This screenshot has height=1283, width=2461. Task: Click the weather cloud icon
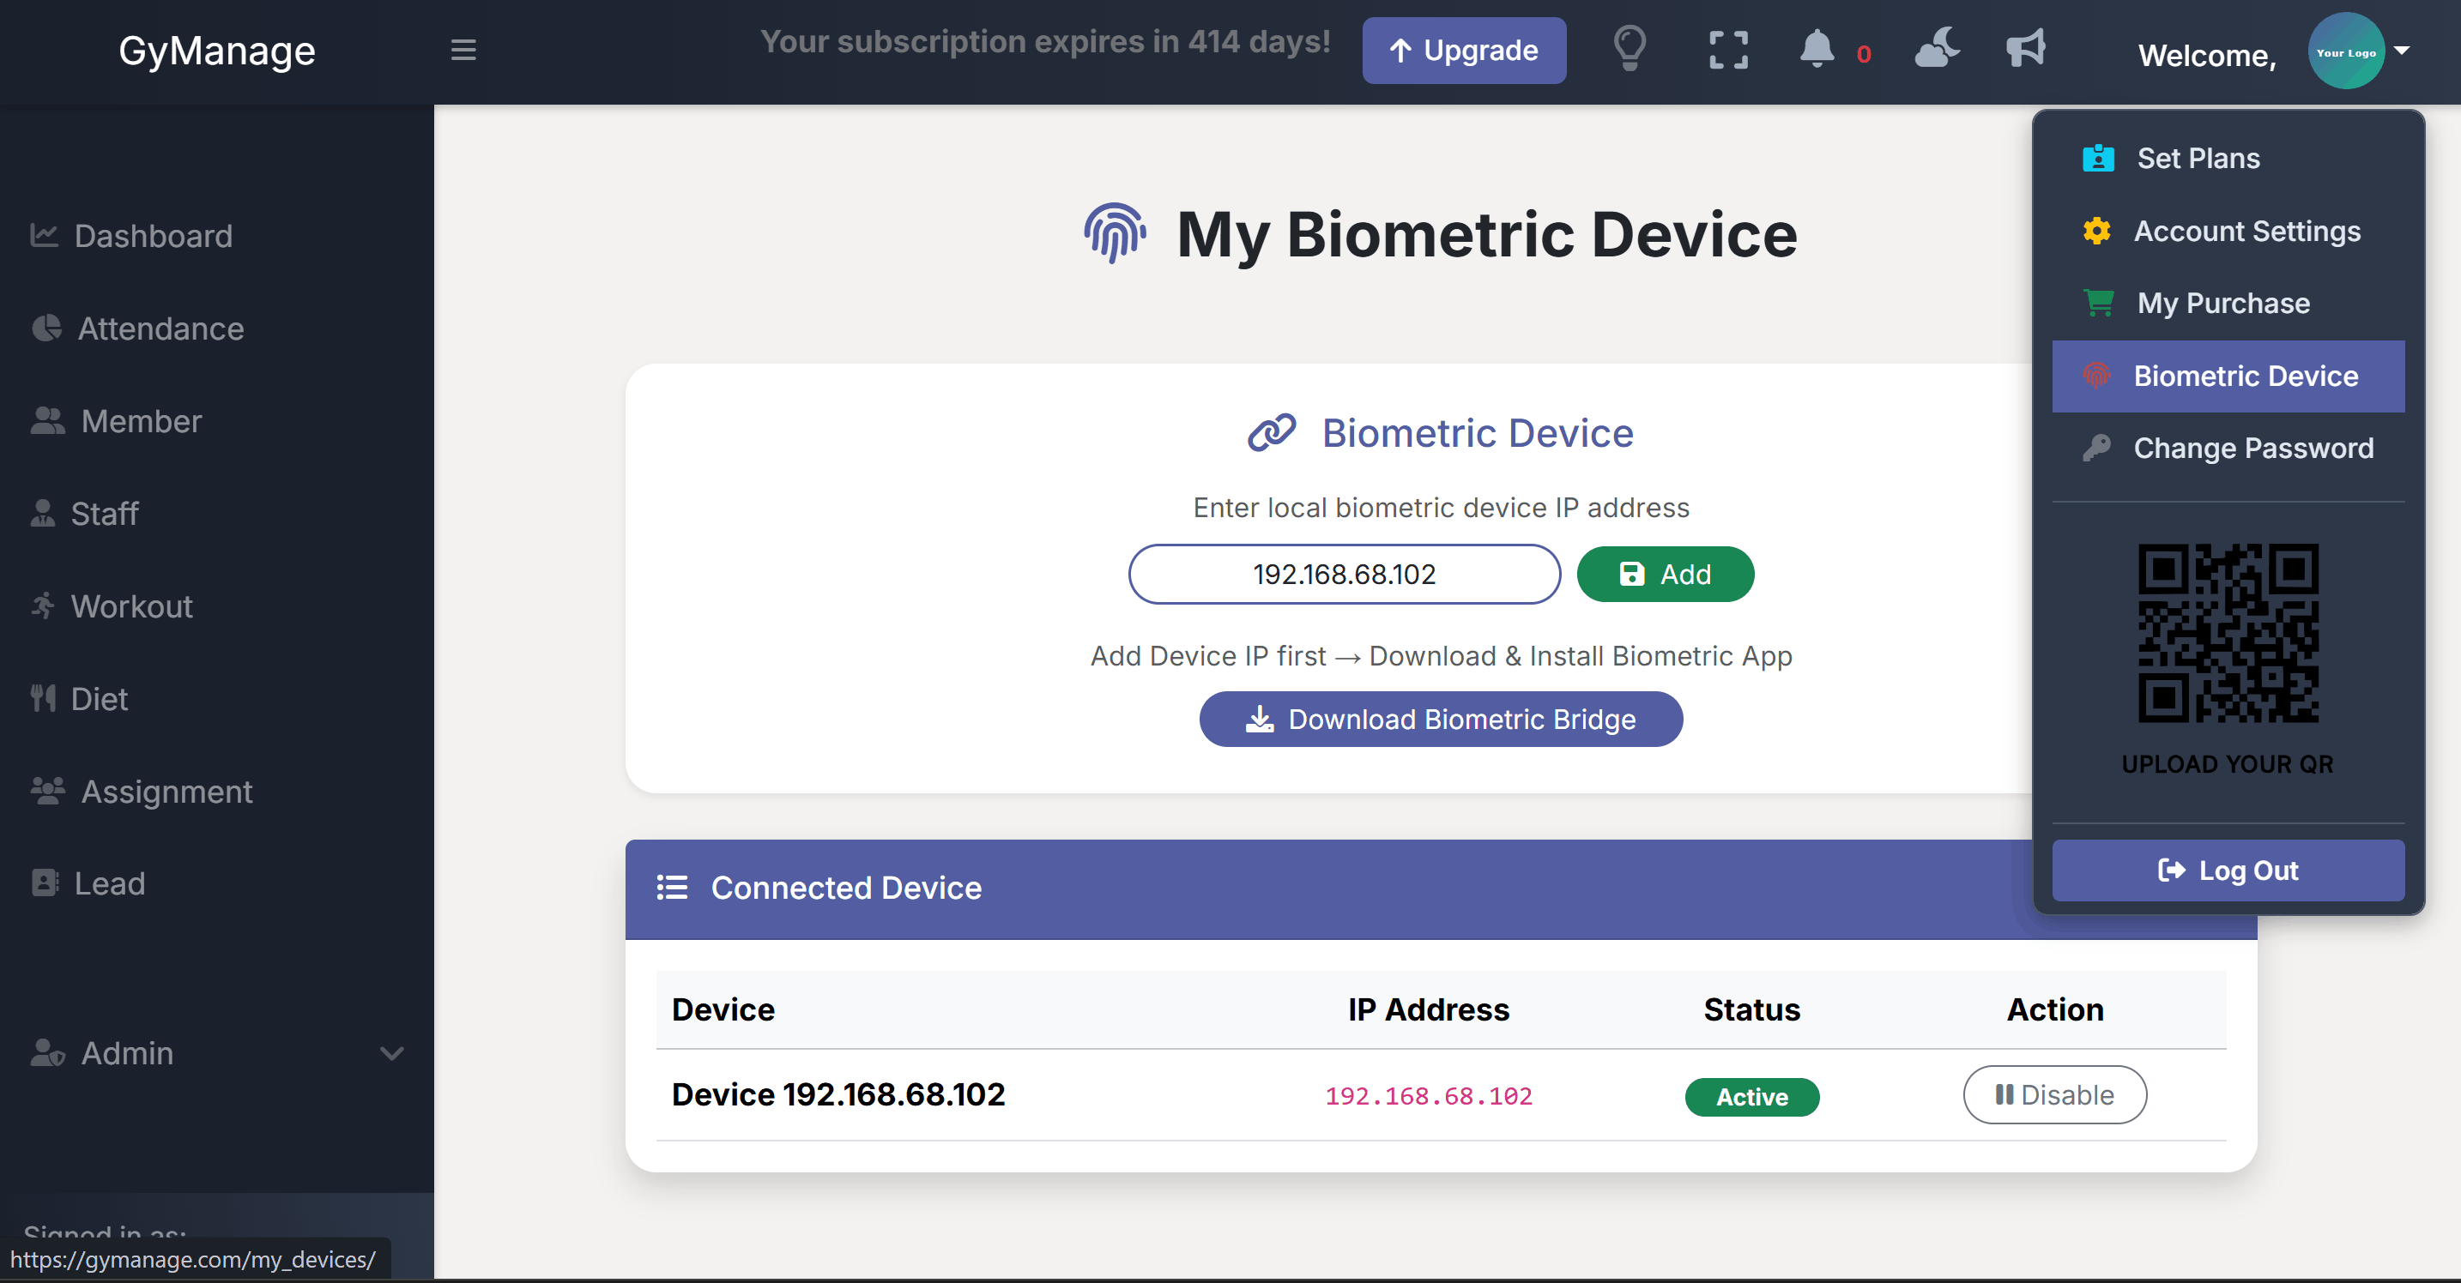tap(1938, 50)
